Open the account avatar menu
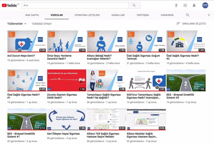Image resolution: width=214 pixels, height=145 pixels. [205, 5]
